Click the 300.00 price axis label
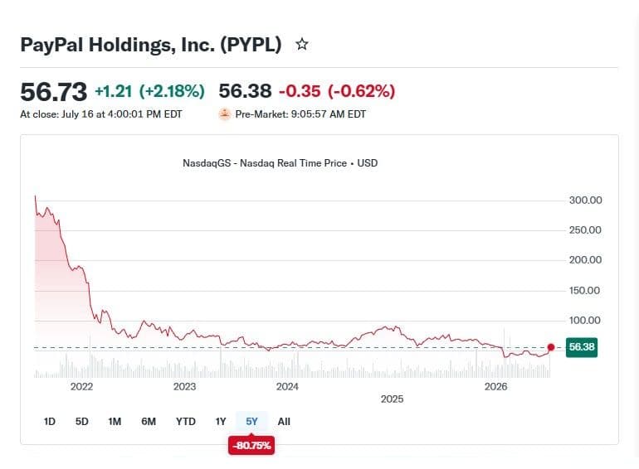Viewport: 639px width, 469px height. click(x=585, y=201)
